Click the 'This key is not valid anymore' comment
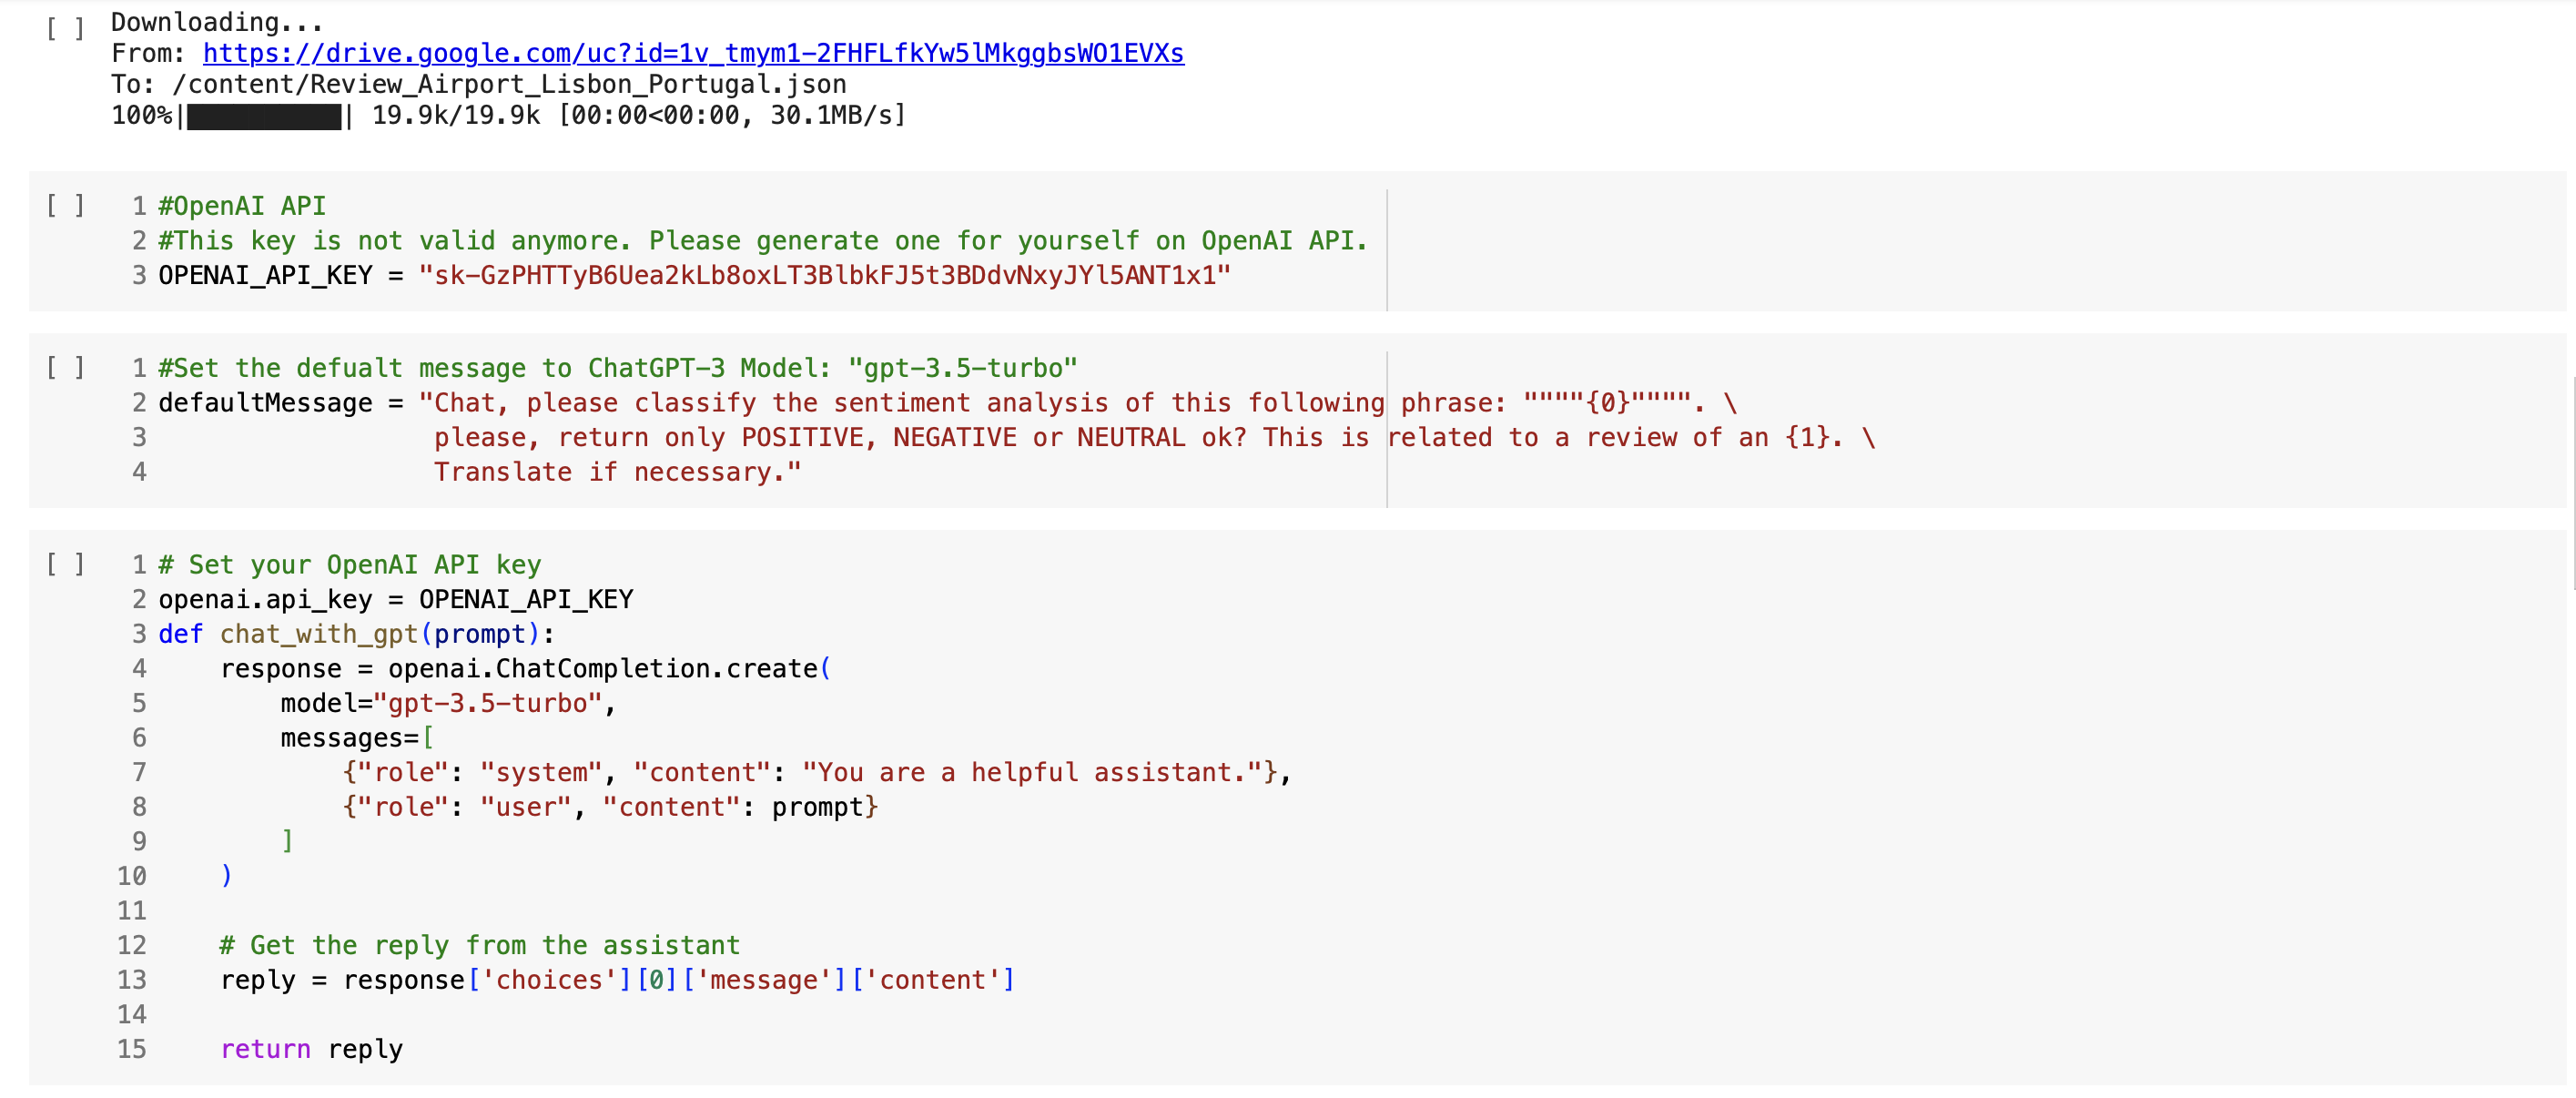The image size is (2576, 1098). click(x=762, y=241)
